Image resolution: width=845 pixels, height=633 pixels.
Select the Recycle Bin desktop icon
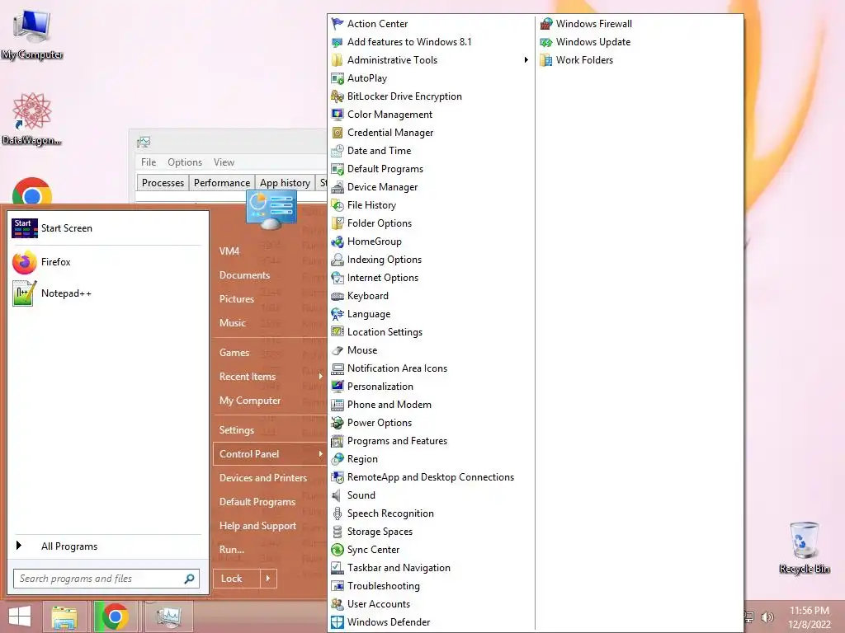click(804, 547)
